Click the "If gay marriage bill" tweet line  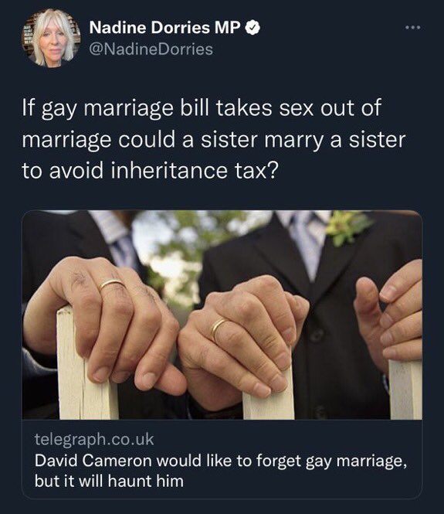[x=202, y=108]
